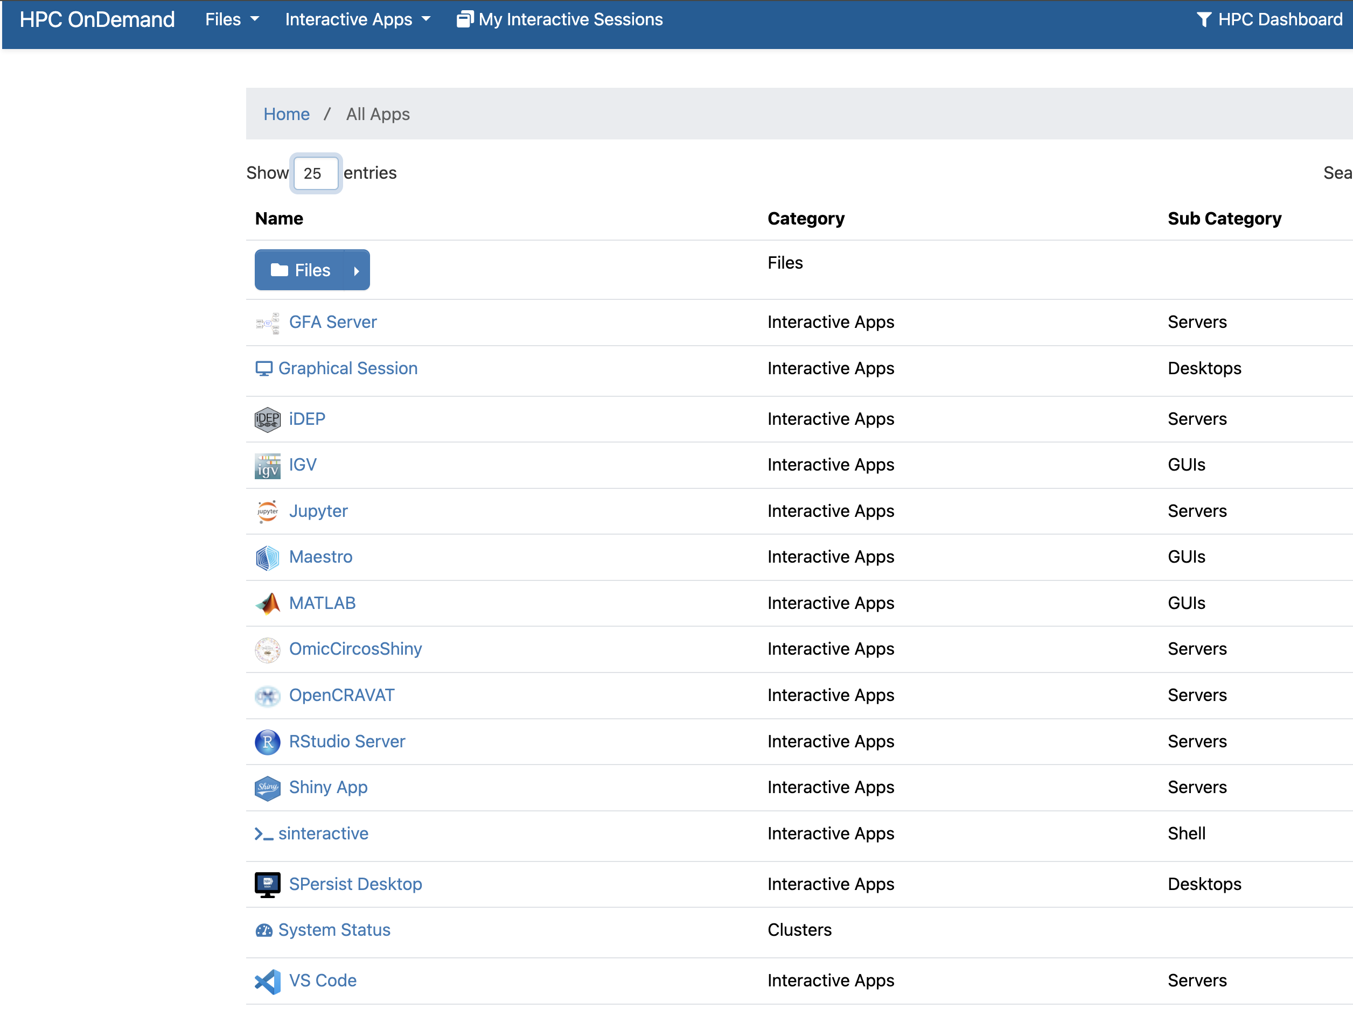Launch the GFA Server app link
The width and height of the screenshot is (1353, 1009).
[x=333, y=323]
